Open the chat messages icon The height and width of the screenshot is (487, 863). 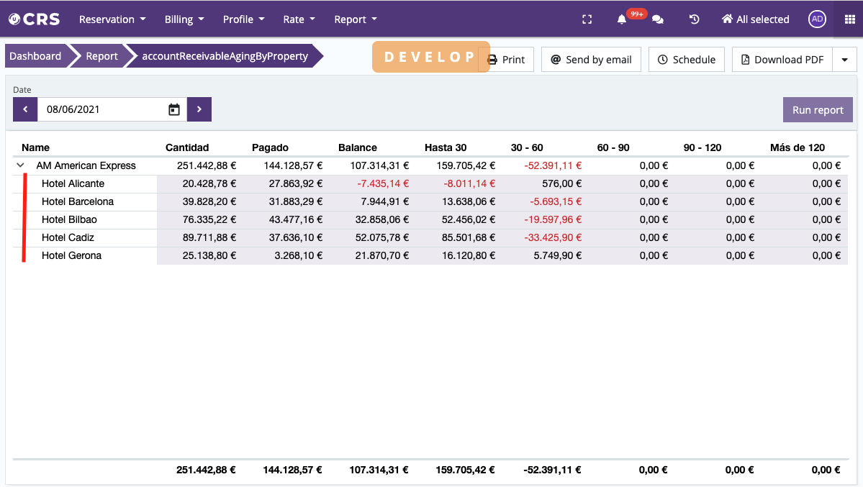[658, 19]
